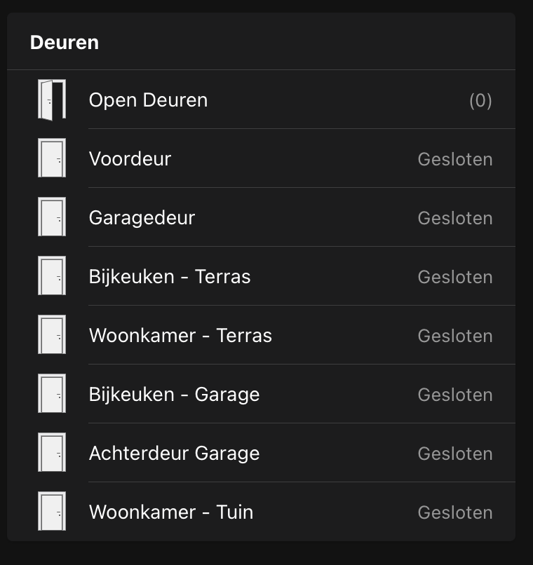Click the Deuren panel header
Viewport: 533px width, 565px height.
(65, 43)
